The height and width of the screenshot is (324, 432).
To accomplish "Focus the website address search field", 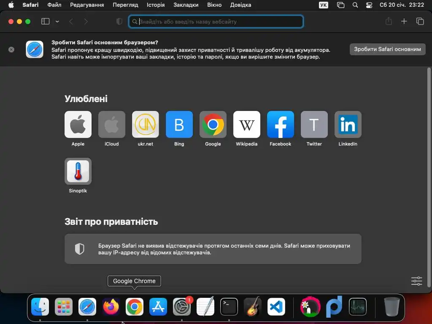I will 216,22.
